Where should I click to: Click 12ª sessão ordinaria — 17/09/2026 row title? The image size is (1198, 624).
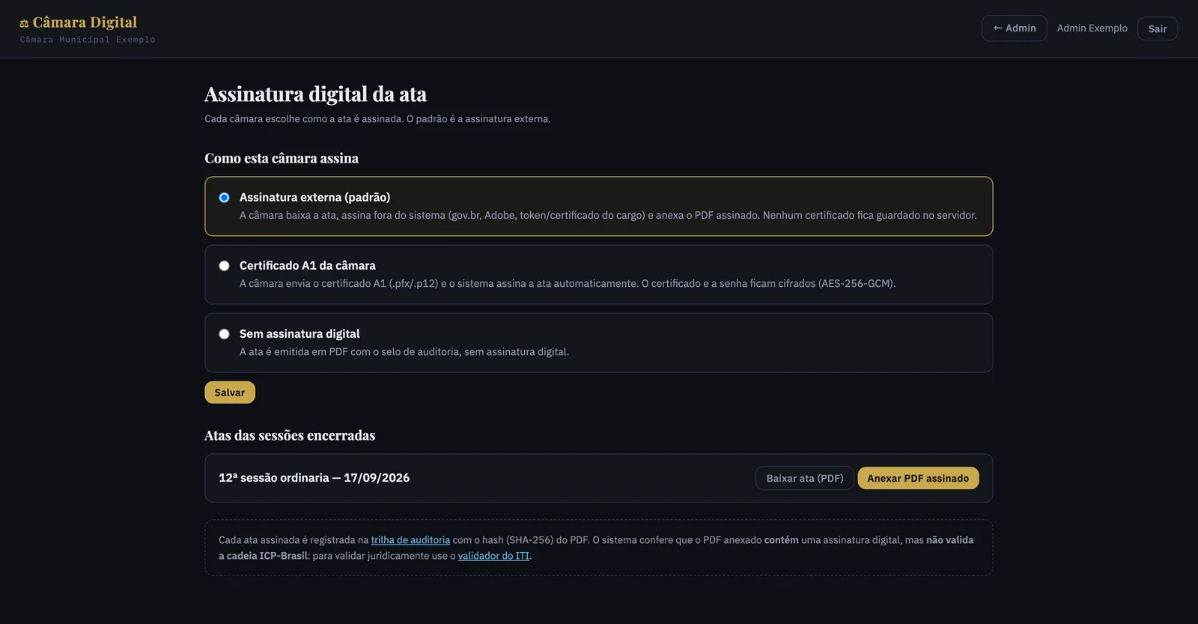tap(314, 478)
